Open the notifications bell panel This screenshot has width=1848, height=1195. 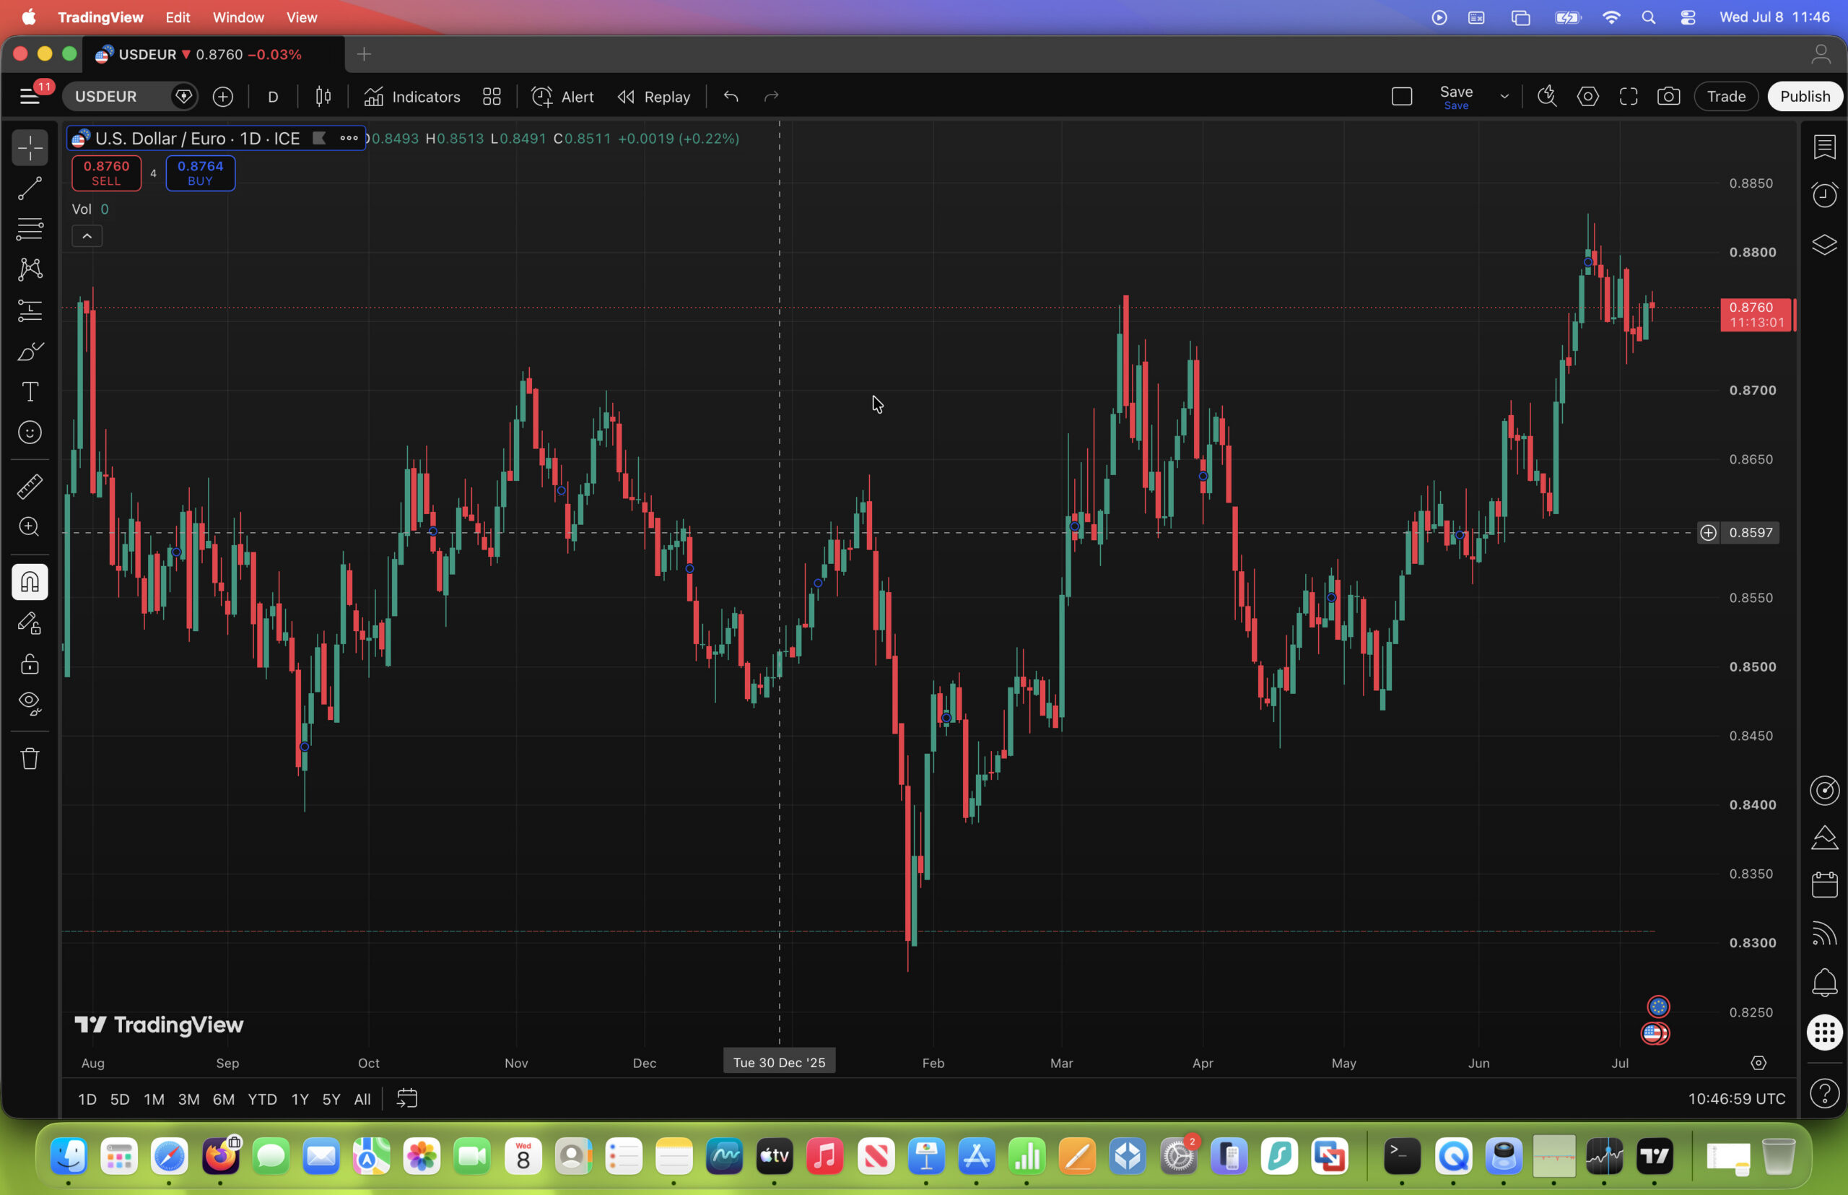[1824, 983]
